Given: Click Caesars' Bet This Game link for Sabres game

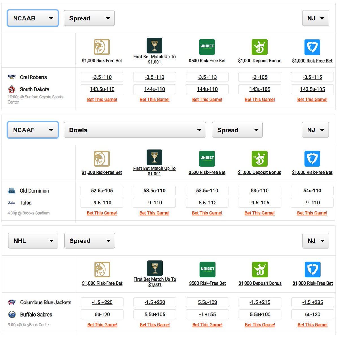Looking at the screenshot, I should [x=155, y=325].
